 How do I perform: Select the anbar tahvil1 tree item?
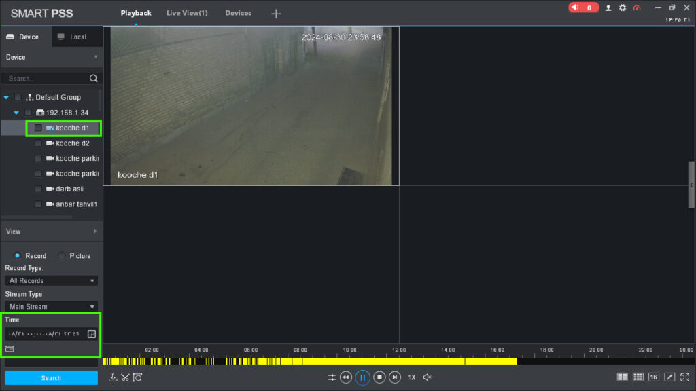(76, 204)
